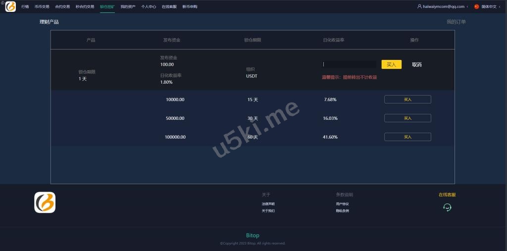Click the user profile icon beside email
This screenshot has width=507, height=251.
pyautogui.click(x=419, y=7)
